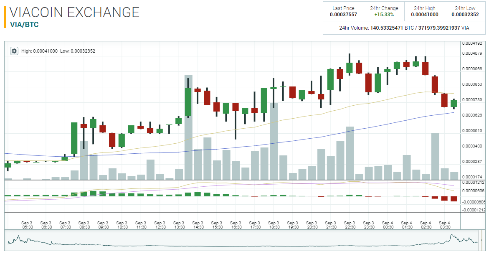Click time label Sep 3 14:30
489x254 pixels.
point(198,225)
